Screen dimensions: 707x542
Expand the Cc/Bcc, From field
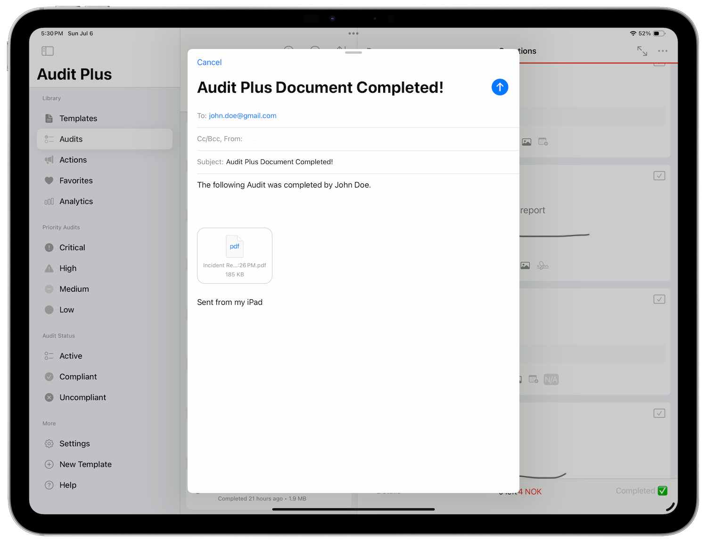(x=358, y=139)
